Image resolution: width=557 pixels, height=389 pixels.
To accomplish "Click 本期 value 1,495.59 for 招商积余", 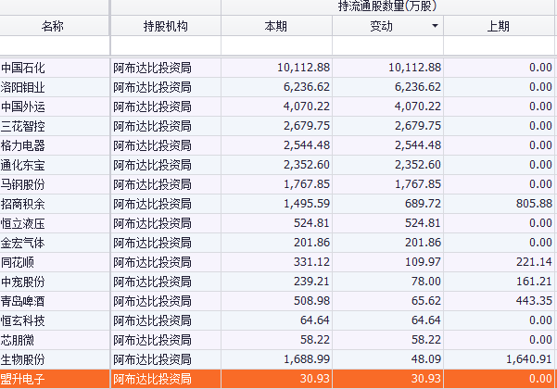I will tap(307, 204).
